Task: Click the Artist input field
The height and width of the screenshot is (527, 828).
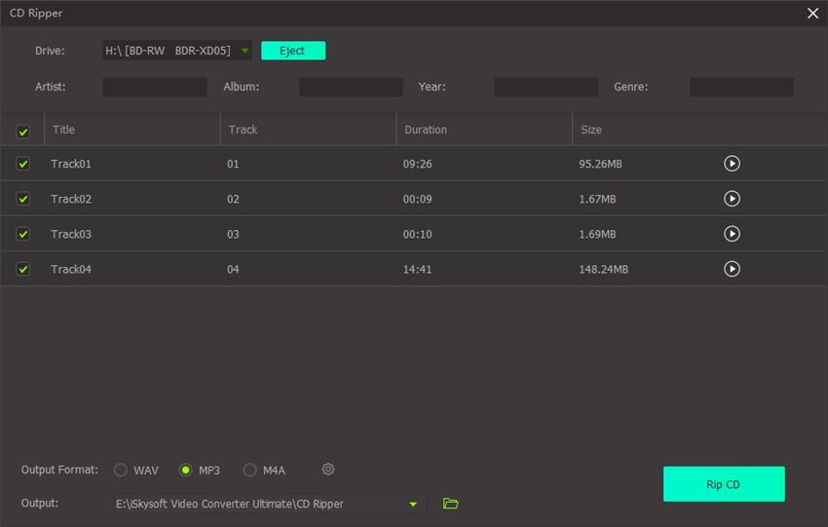Action: point(155,87)
